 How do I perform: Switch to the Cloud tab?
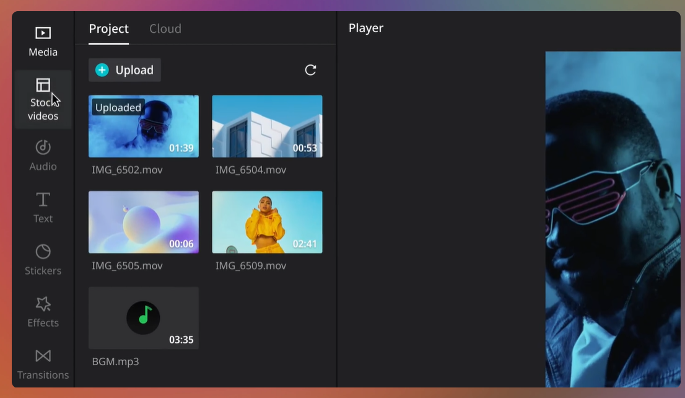coord(165,29)
